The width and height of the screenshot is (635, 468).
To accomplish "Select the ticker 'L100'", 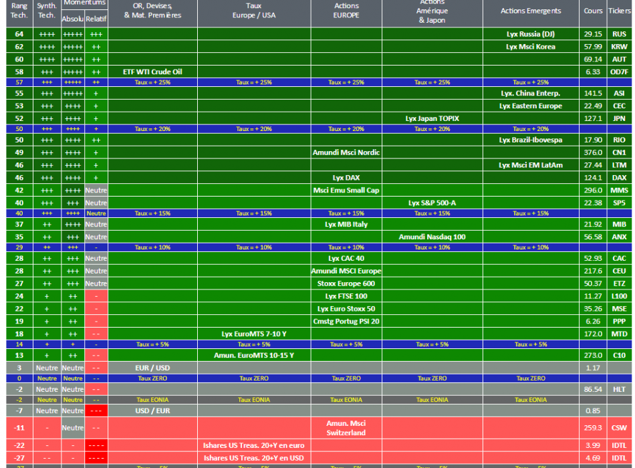I will (619, 296).
